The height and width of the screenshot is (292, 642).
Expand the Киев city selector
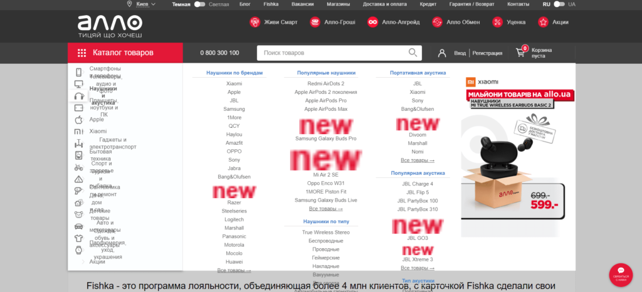pyautogui.click(x=142, y=4)
